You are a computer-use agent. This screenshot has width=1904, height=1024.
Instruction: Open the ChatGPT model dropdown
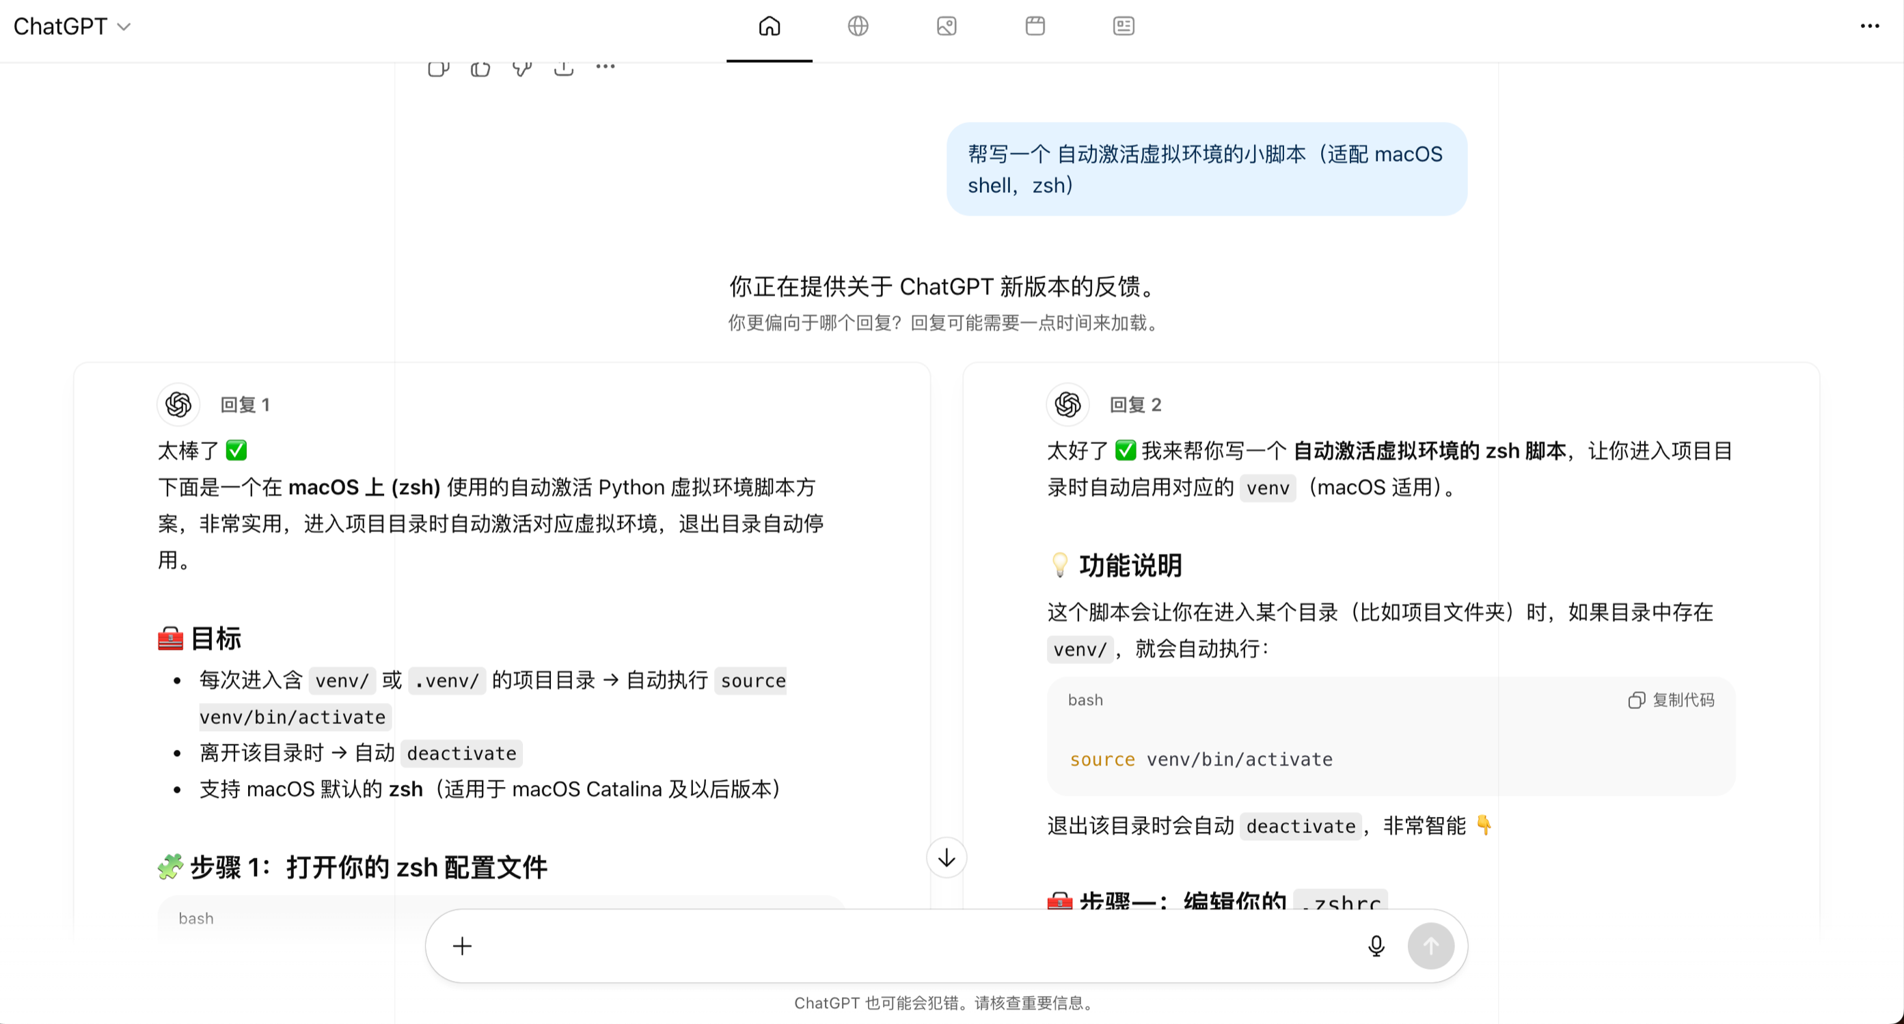(72, 27)
